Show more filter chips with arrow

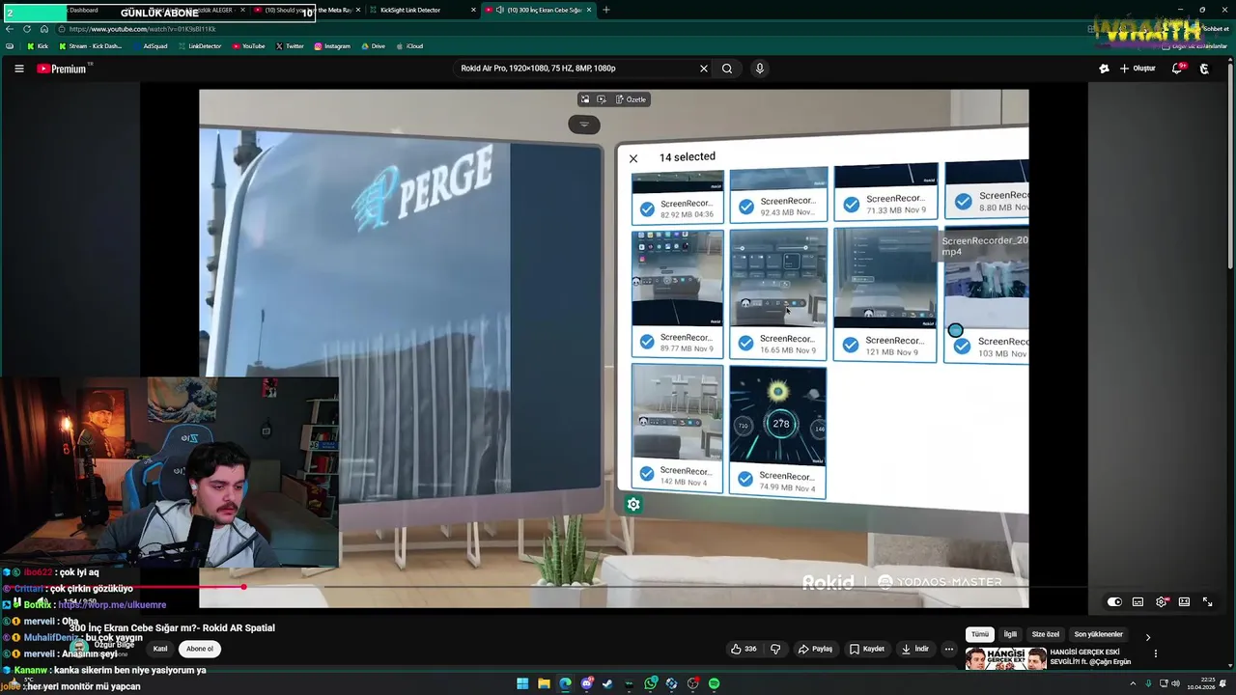click(1148, 637)
